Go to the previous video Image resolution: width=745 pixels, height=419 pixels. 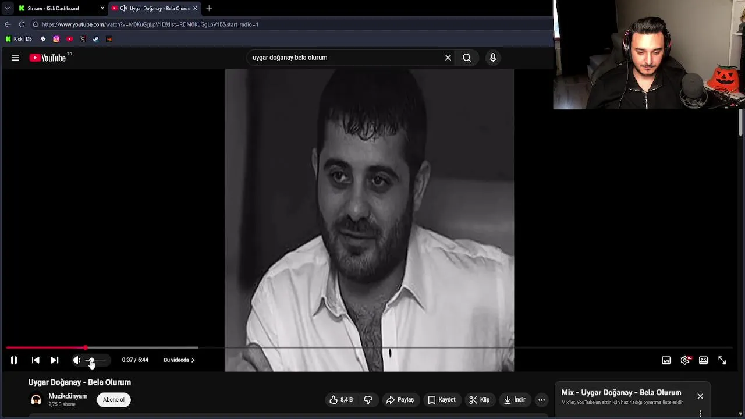click(36, 360)
